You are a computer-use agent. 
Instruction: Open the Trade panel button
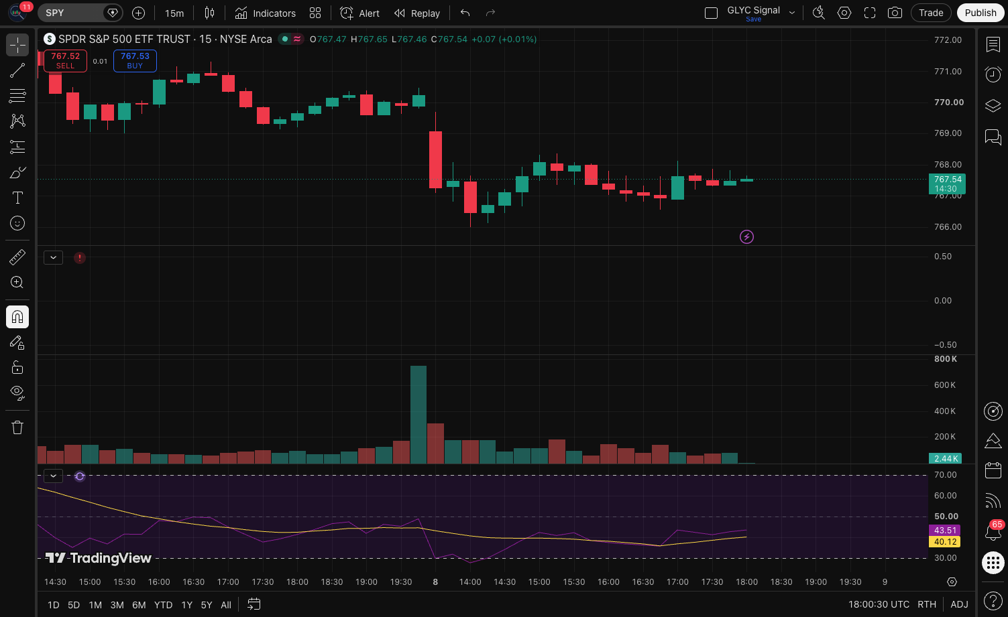point(931,13)
